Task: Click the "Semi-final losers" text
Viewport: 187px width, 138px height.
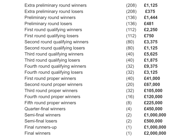Action: point(41,121)
